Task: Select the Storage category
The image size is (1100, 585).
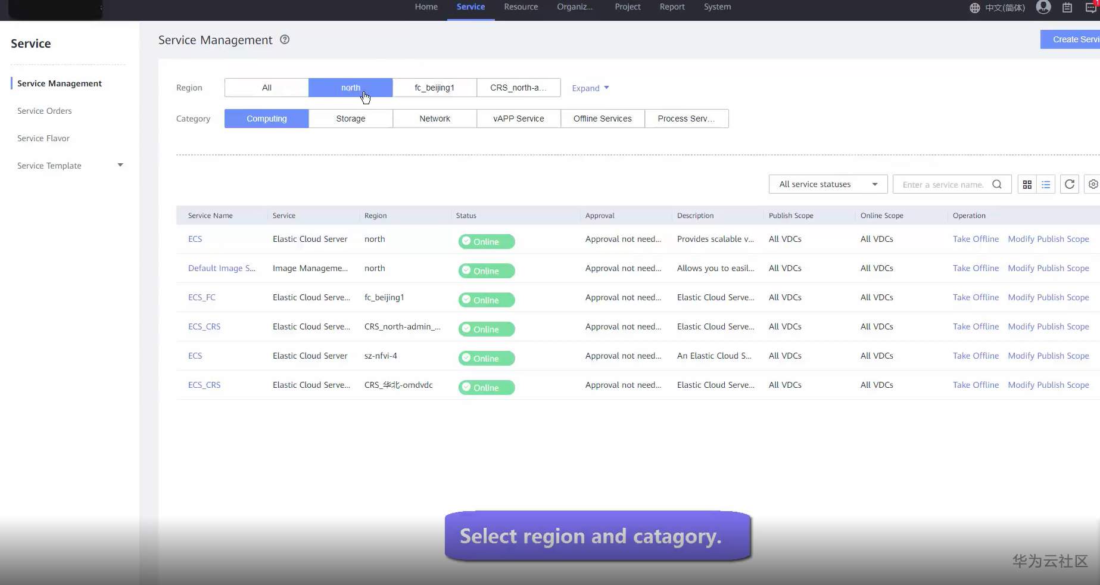Action: pyautogui.click(x=351, y=119)
